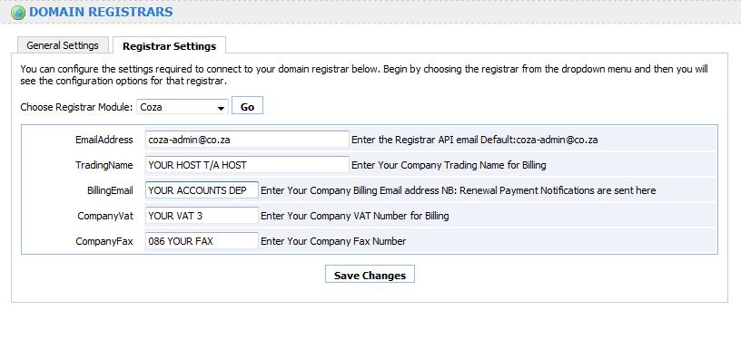This screenshot has width=741, height=349.
Task: Focus the EmailAddress input field
Action: (247, 140)
